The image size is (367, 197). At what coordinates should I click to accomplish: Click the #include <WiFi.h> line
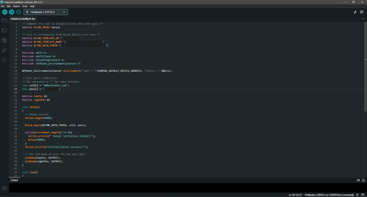(34, 53)
